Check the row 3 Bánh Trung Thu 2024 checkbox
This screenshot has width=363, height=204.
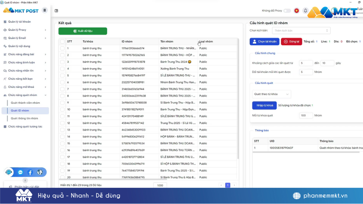pos(62,62)
